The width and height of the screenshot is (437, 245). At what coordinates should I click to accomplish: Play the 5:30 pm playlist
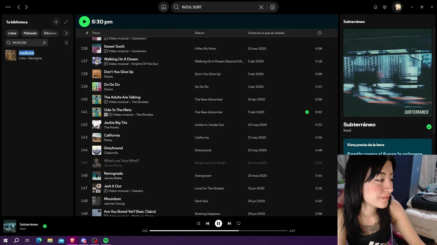pyautogui.click(x=84, y=21)
